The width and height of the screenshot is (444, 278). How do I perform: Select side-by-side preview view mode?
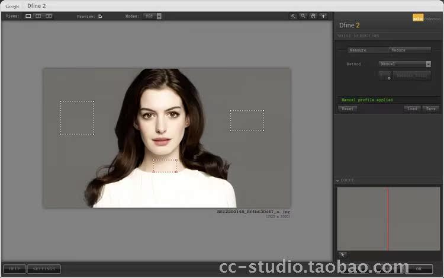pos(49,16)
